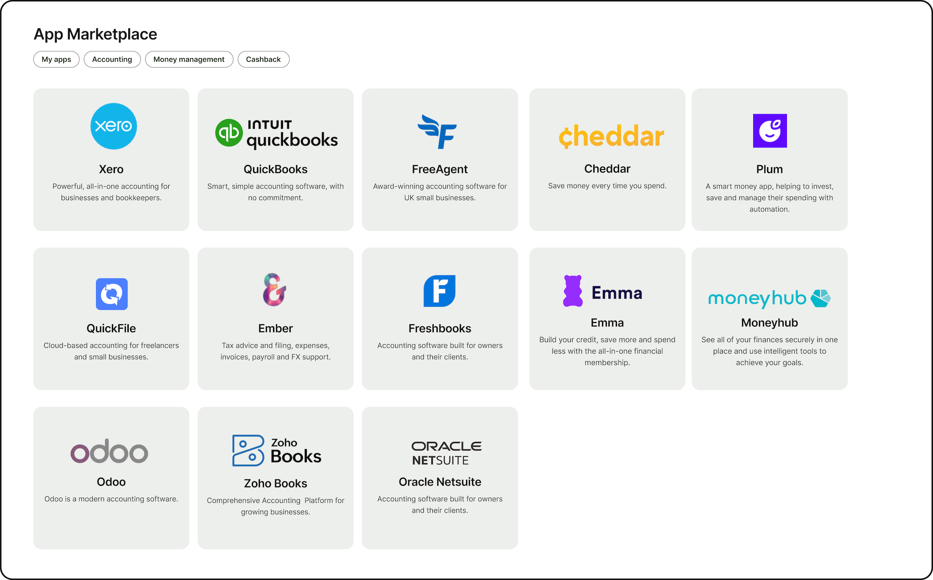
Task: Open the QuickBooks logo
Action: [x=276, y=134]
